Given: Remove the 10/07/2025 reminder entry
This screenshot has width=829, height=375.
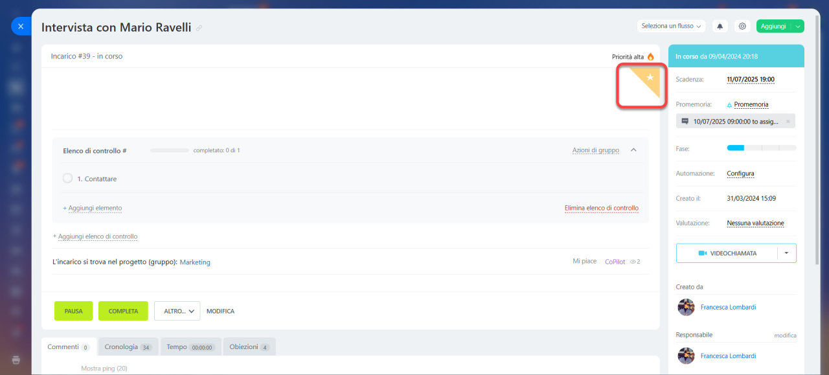Looking at the screenshot, I should pos(788,121).
